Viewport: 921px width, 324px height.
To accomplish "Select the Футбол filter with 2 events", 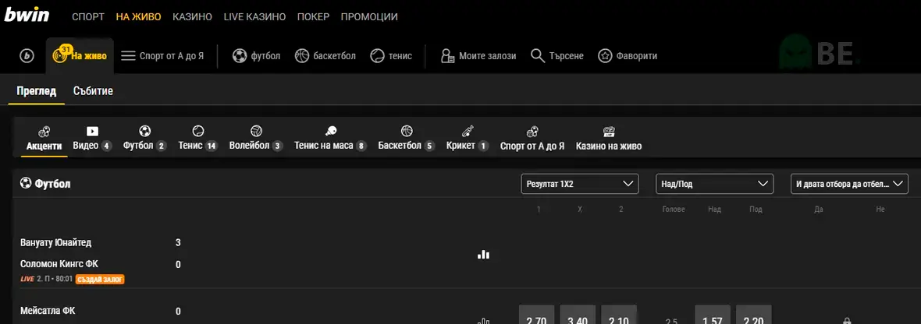I will (x=145, y=139).
